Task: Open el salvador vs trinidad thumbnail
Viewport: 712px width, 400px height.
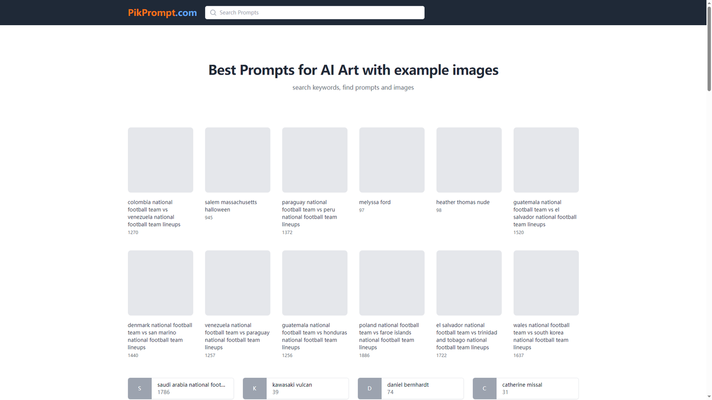Action: 469,283
